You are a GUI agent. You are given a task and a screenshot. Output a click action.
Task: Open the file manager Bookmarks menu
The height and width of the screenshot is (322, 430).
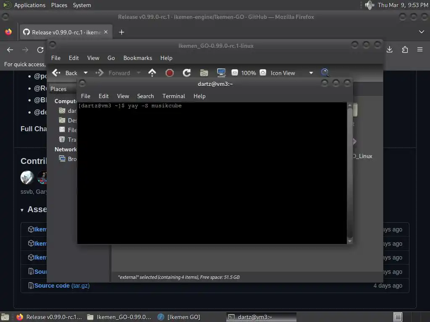pos(138,58)
